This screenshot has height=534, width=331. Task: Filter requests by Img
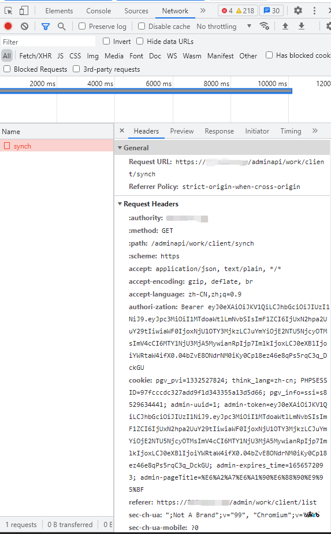coord(92,56)
